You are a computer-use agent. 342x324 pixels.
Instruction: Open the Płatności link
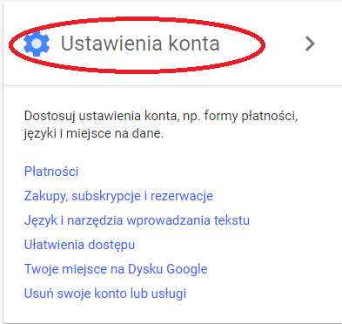(51, 172)
